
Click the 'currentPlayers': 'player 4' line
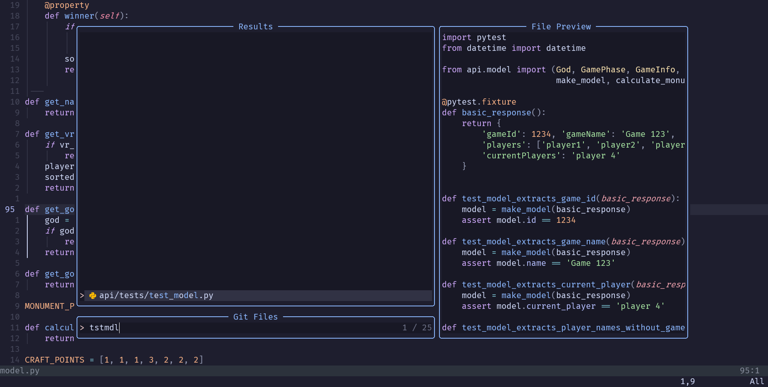click(x=551, y=156)
